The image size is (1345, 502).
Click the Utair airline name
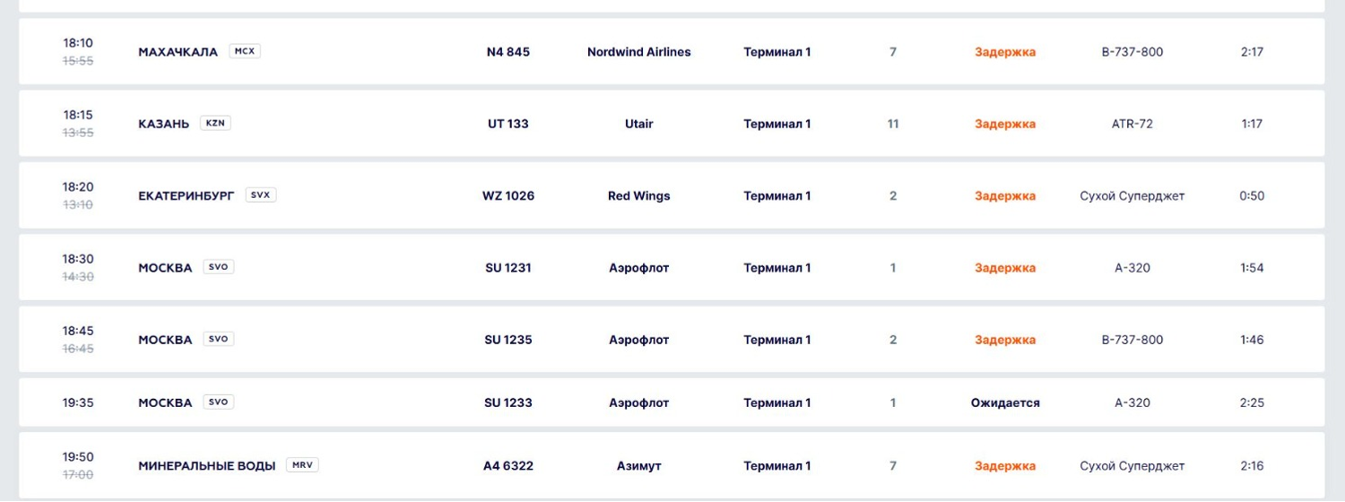(x=638, y=124)
